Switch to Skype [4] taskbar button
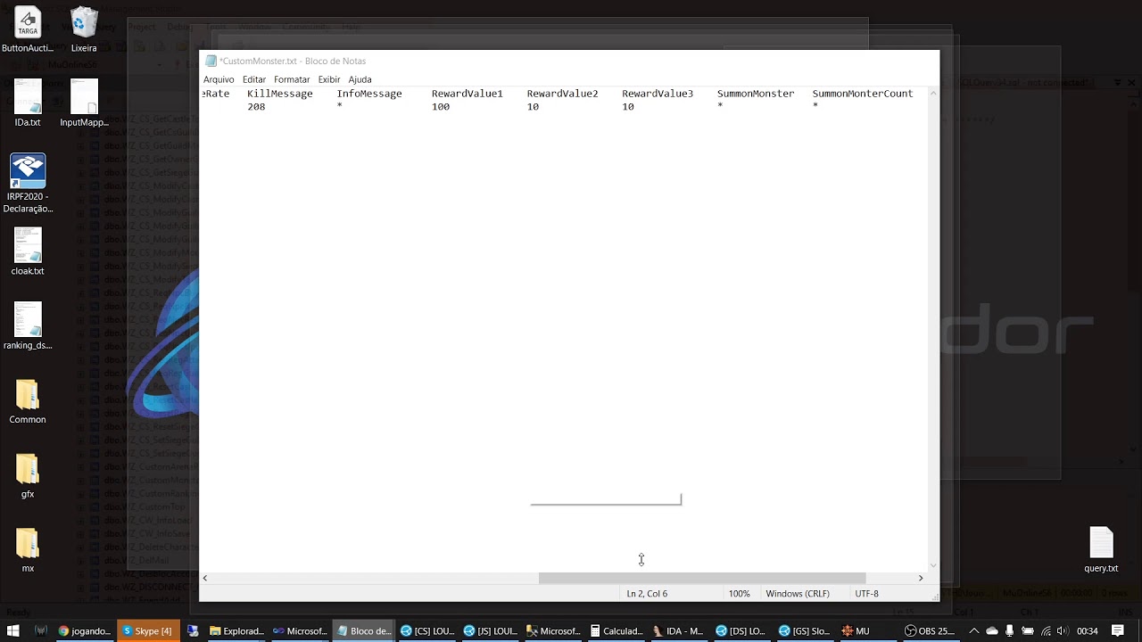The height and width of the screenshot is (642, 1142). tap(147, 630)
